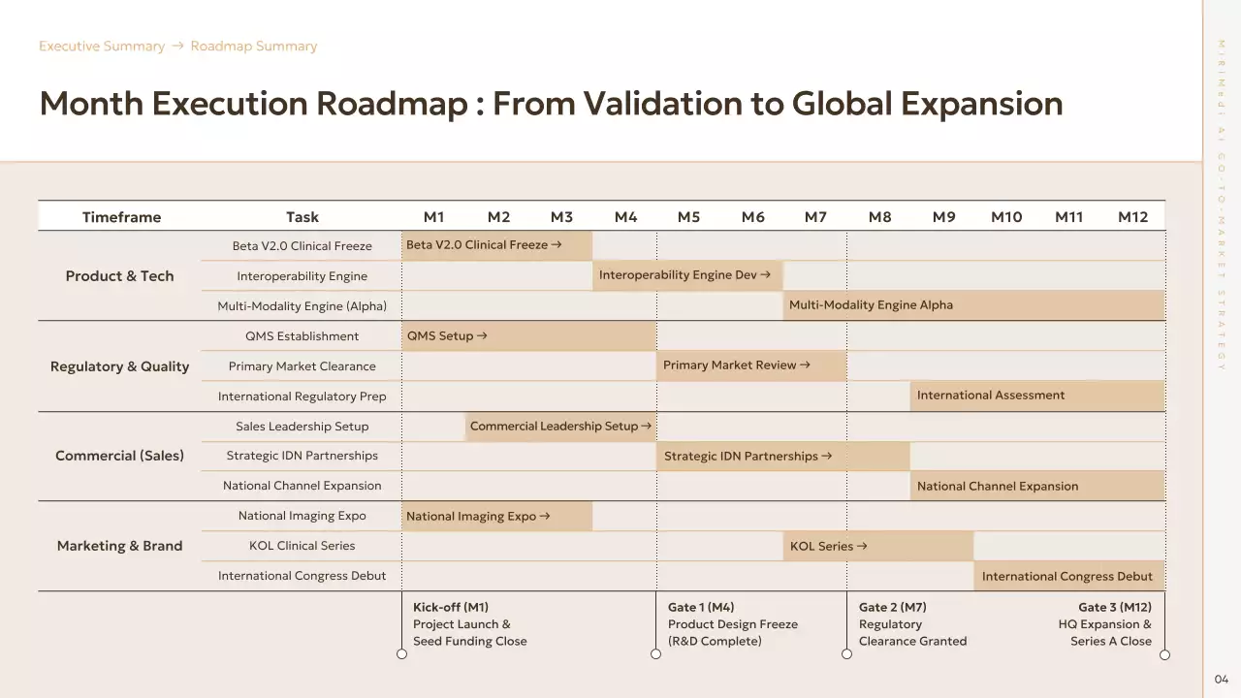This screenshot has height=698, width=1241.
Task: Select the Kick-off (M1) milestone circle
Action: (x=402, y=654)
